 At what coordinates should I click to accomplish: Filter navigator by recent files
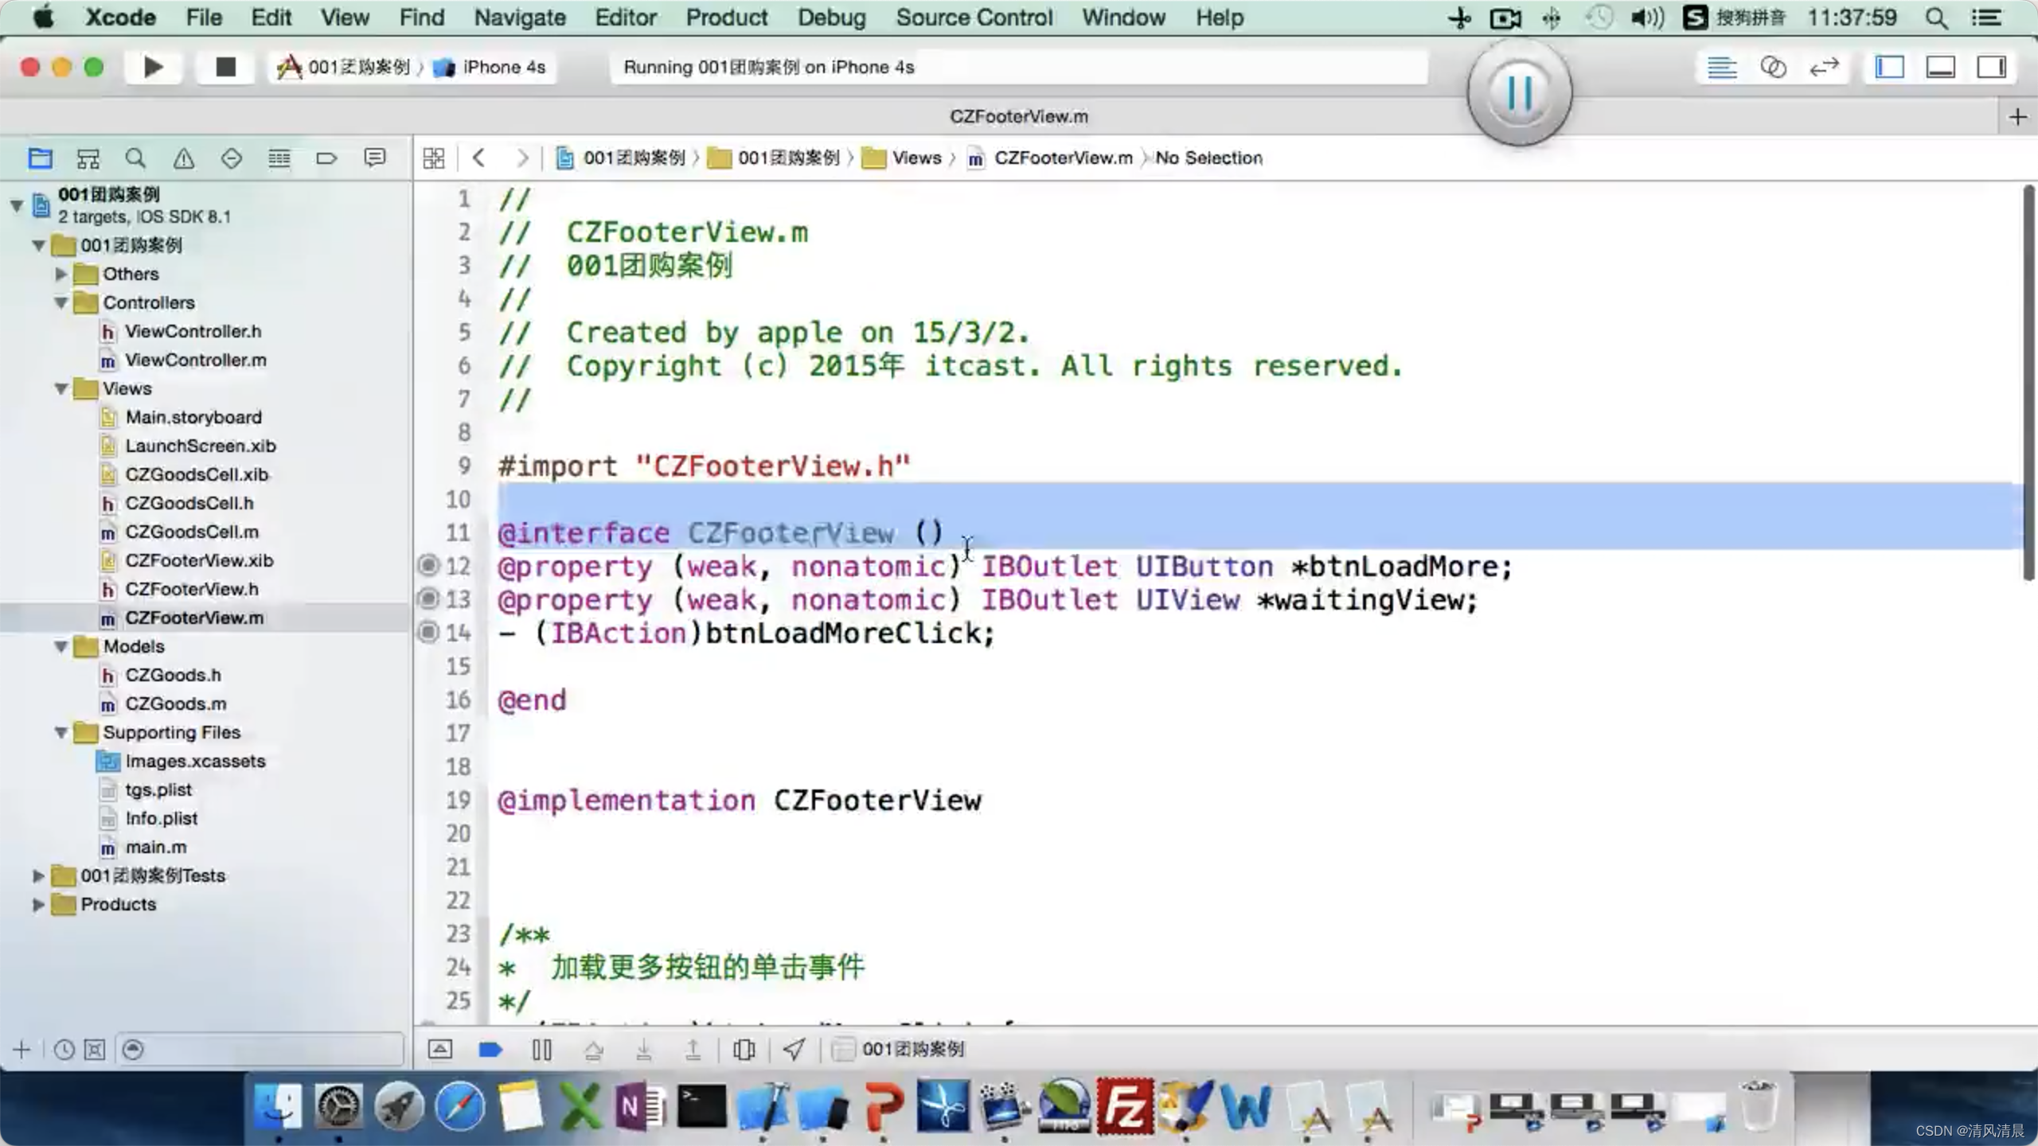pos(64,1050)
